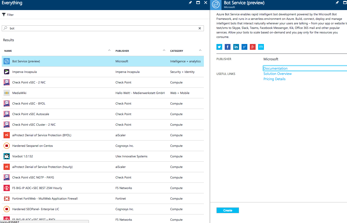Click the aiProtect BYOL row icon
This screenshot has width=347, height=223.
click(x=7, y=135)
